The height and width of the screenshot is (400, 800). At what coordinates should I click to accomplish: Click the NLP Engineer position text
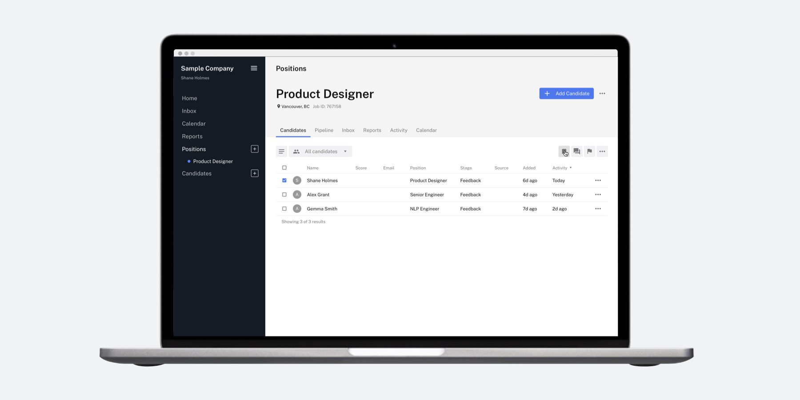[424, 208]
